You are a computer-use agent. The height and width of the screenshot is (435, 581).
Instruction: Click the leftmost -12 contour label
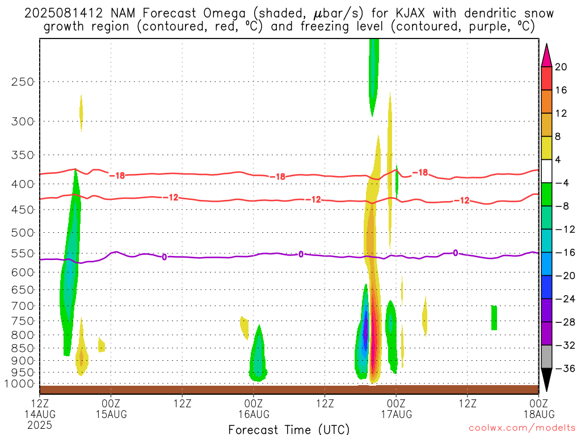[x=171, y=198]
